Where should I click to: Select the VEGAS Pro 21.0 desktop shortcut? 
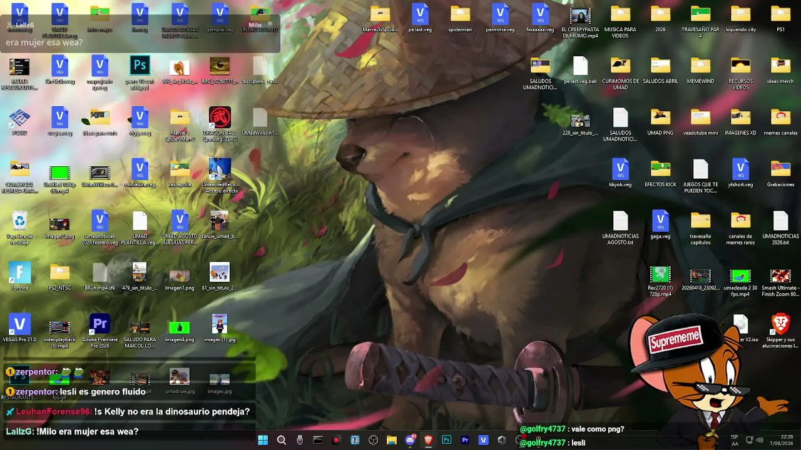click(19, 328)
